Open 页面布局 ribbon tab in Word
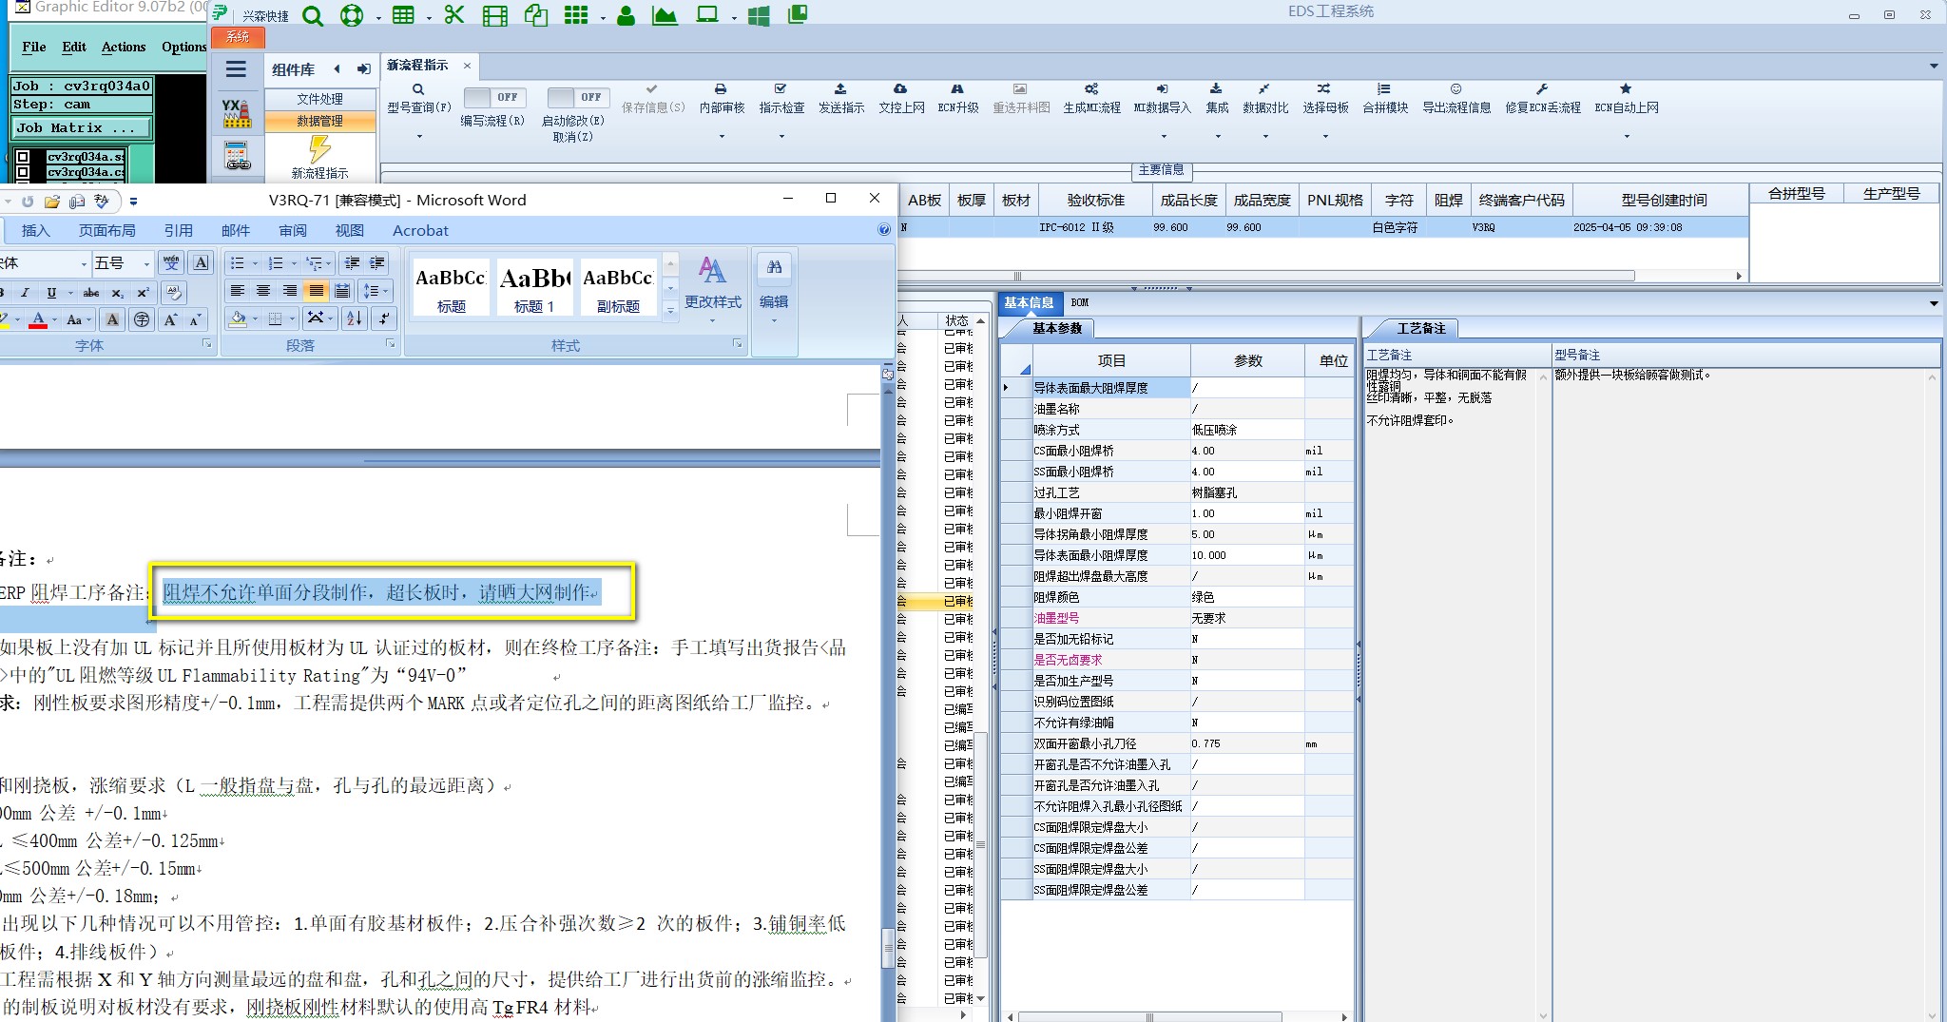This screenshot has width=1947, height=1022. pos(107,230)
